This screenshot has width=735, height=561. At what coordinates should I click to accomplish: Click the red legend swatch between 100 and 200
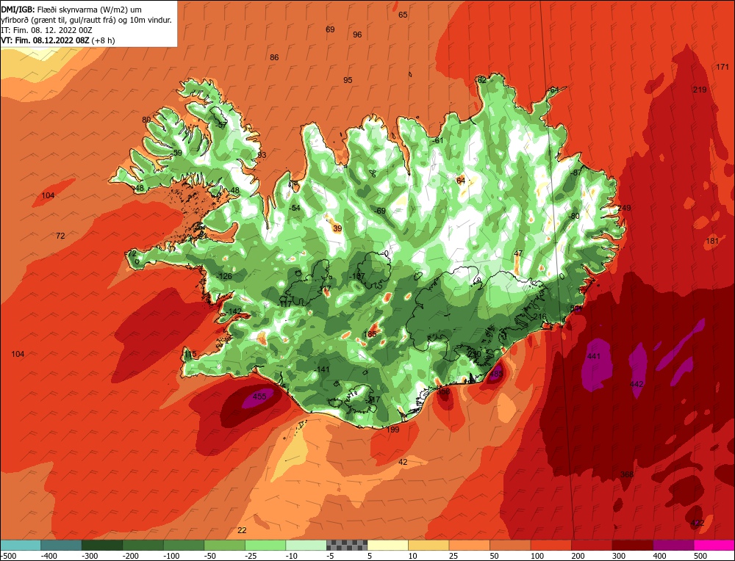click(x=551, y=545)
